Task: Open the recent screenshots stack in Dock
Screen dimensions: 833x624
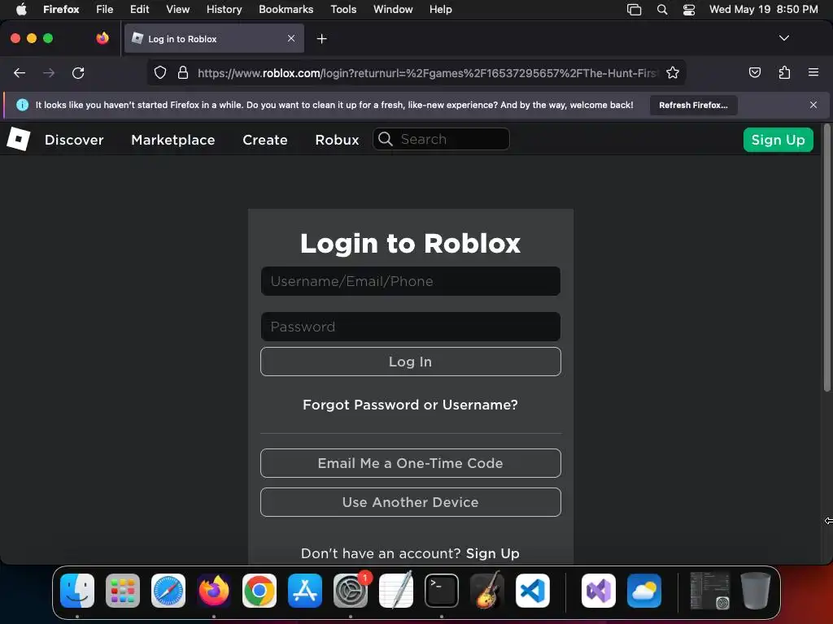Action: (709, 591)
